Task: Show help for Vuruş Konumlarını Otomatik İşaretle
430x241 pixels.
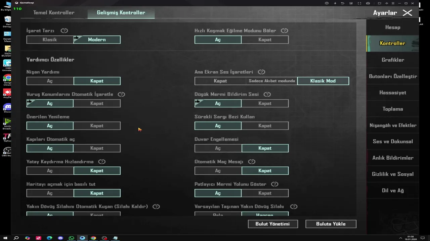Action: point(121,94)
